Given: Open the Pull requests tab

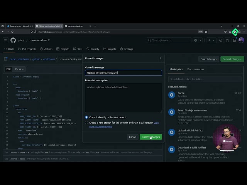Looking at the screenshot, I should [x=27, y=49].
